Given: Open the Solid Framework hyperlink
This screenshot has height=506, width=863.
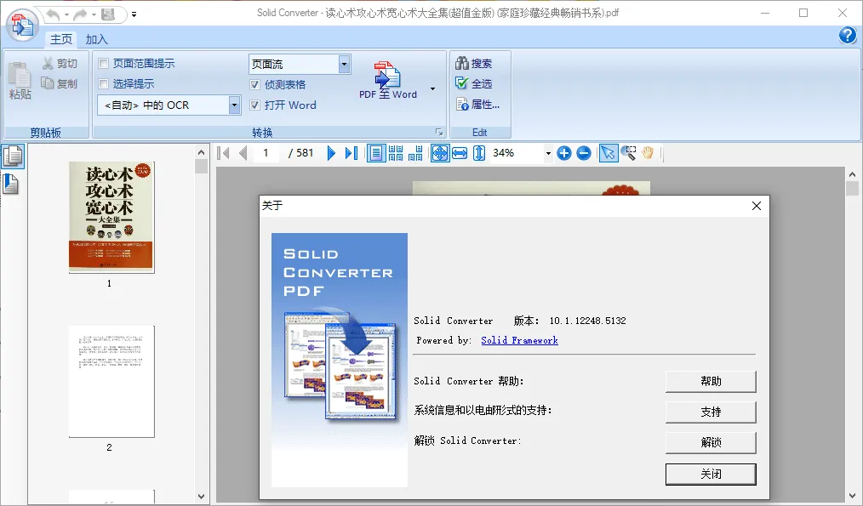Looking at the screenshot, I should click(519, 339).
